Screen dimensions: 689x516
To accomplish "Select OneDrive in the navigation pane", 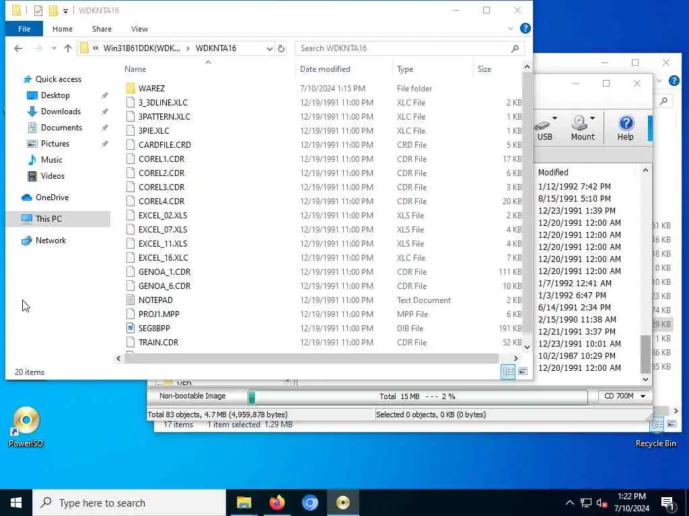I will 52,198.
